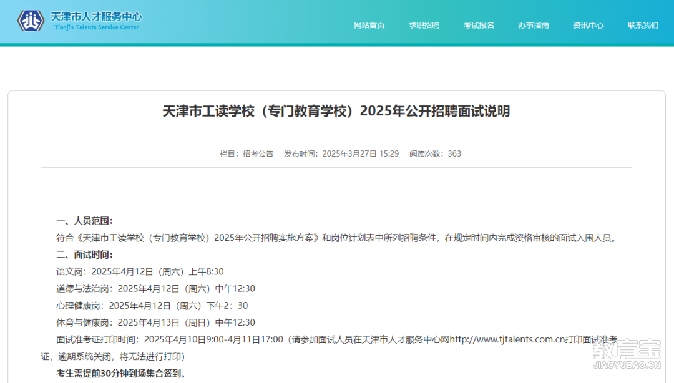Open the 资讯中心 menu item
The height and width of the screenshot is (383, 674).
pos(588,26)
